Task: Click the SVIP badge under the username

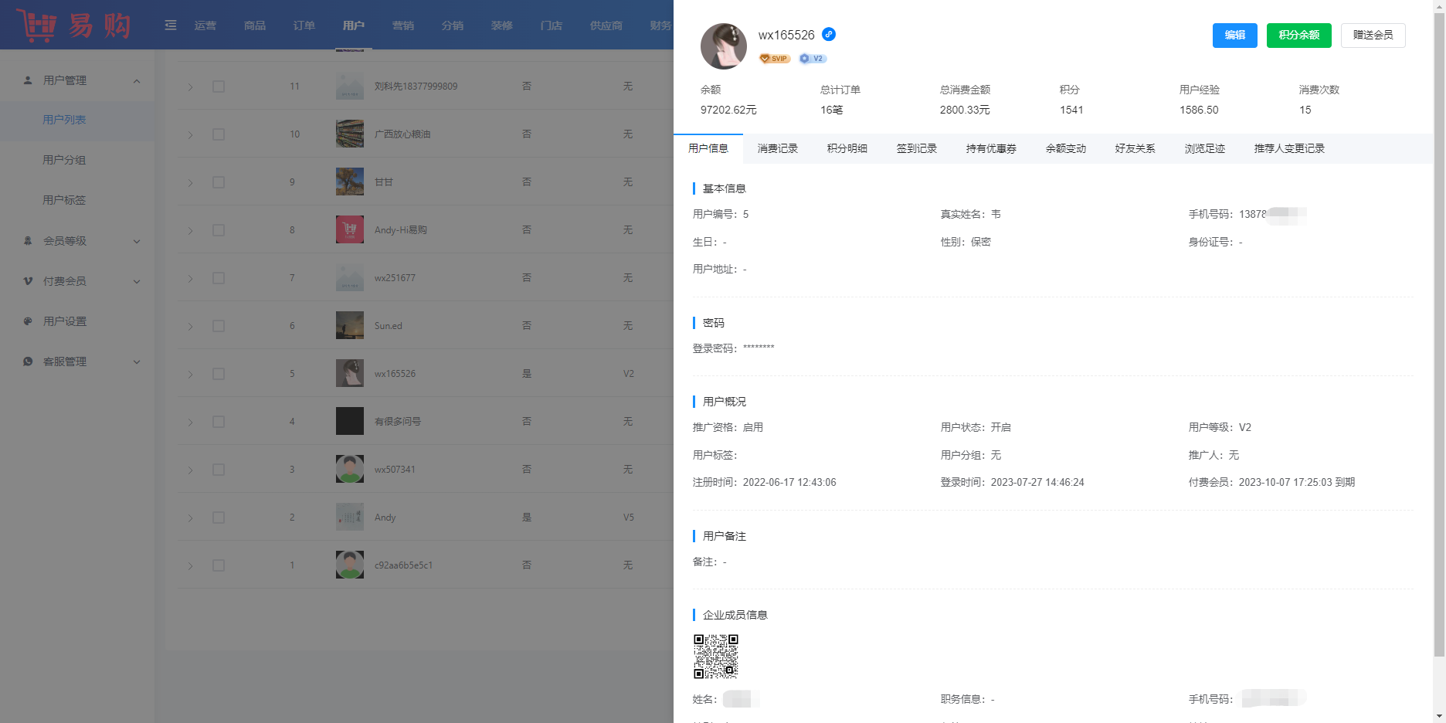Action: click(774, 59)
